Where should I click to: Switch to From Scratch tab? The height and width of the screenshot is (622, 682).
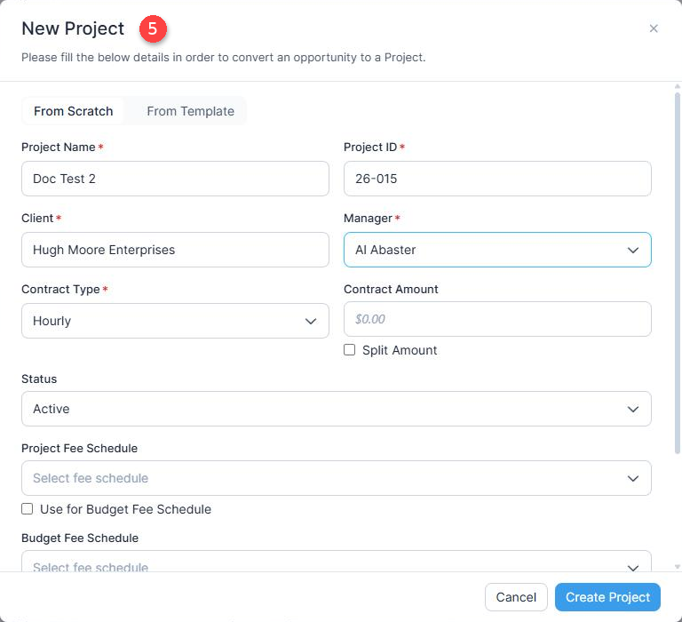coord(74,111)
